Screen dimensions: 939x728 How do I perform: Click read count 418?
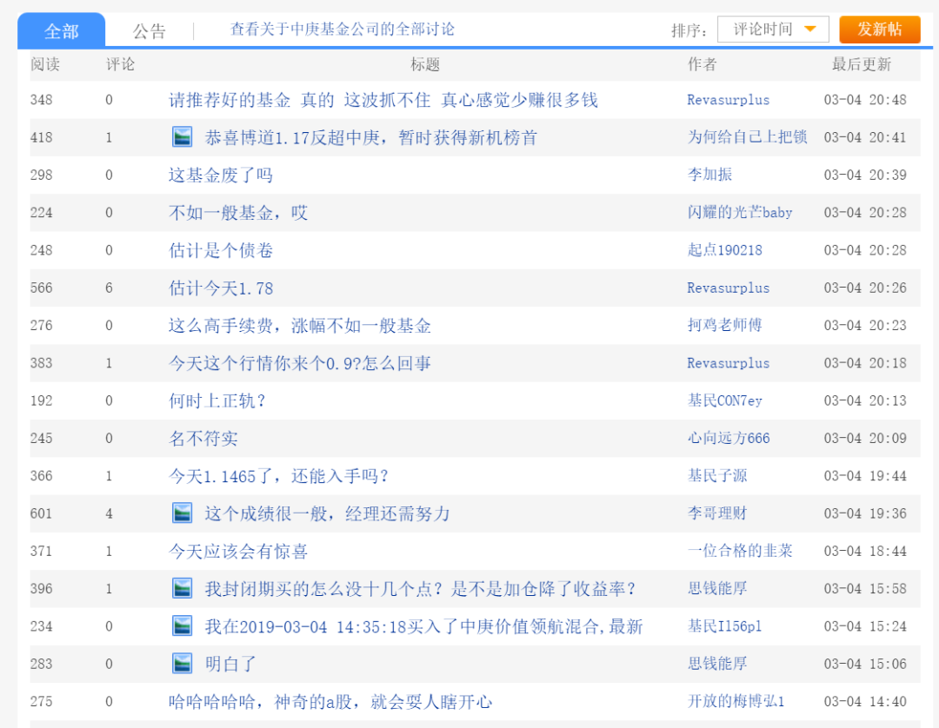pyautogui.click(x=42, y=137)
